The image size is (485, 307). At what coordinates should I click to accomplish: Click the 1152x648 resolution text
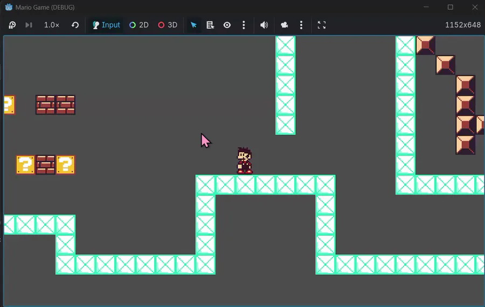pos(463,25)
